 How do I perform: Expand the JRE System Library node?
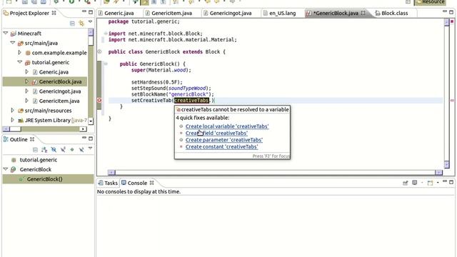13,120
